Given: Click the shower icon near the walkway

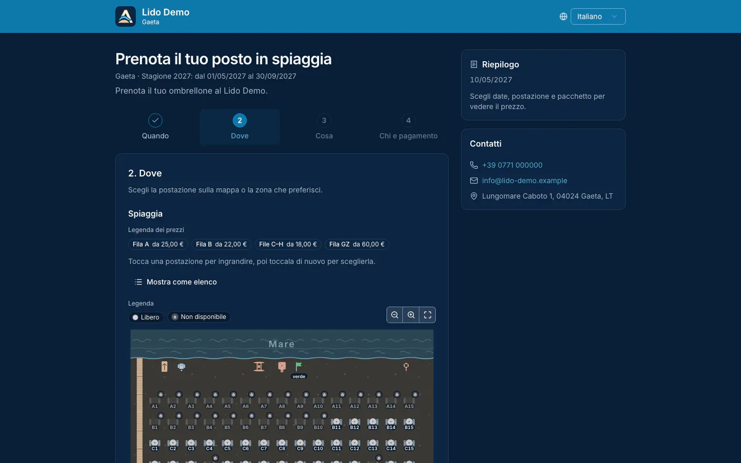Looking at the screenshot, I should (181, 366).
